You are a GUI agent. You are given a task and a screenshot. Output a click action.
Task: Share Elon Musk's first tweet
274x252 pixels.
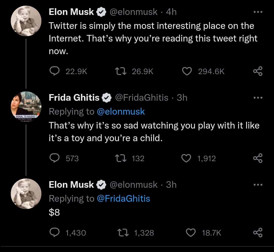coord(258,72)
